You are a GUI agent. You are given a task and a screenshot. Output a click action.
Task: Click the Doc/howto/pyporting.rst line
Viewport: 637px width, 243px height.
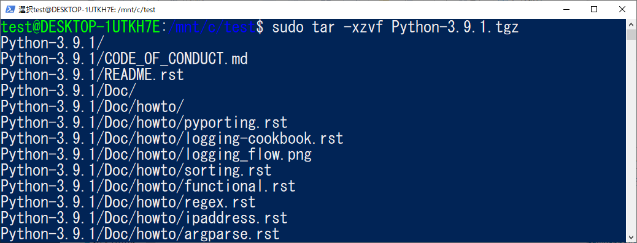(x=144, y=122)
